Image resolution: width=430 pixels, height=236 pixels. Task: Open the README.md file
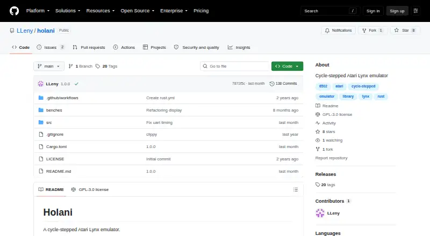pyautogui.click(x=59, y=171)
